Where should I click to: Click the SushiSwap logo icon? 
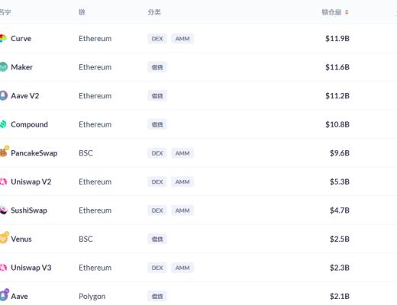[x=4, y=210]
